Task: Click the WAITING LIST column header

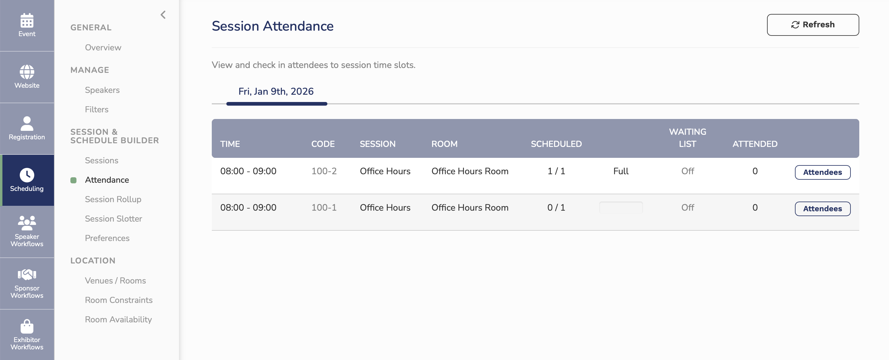Action: (x=688, y=138)
